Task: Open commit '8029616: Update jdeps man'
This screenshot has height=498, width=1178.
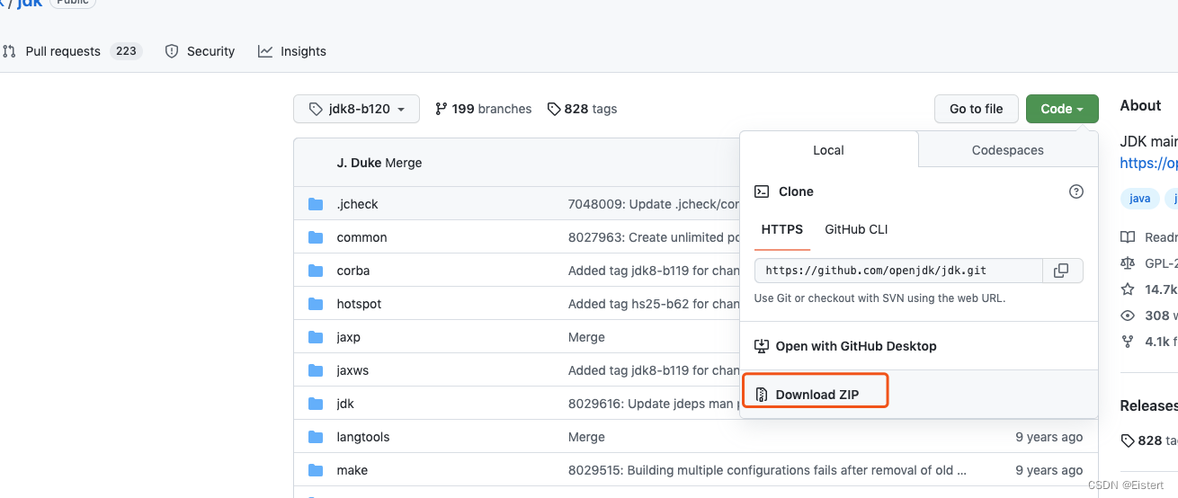Action: point(653,404)
